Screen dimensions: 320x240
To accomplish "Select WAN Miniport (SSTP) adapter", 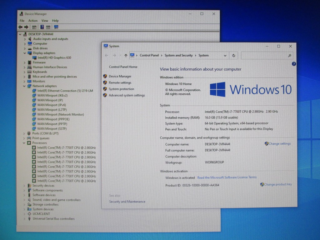I will click(52, 128).
